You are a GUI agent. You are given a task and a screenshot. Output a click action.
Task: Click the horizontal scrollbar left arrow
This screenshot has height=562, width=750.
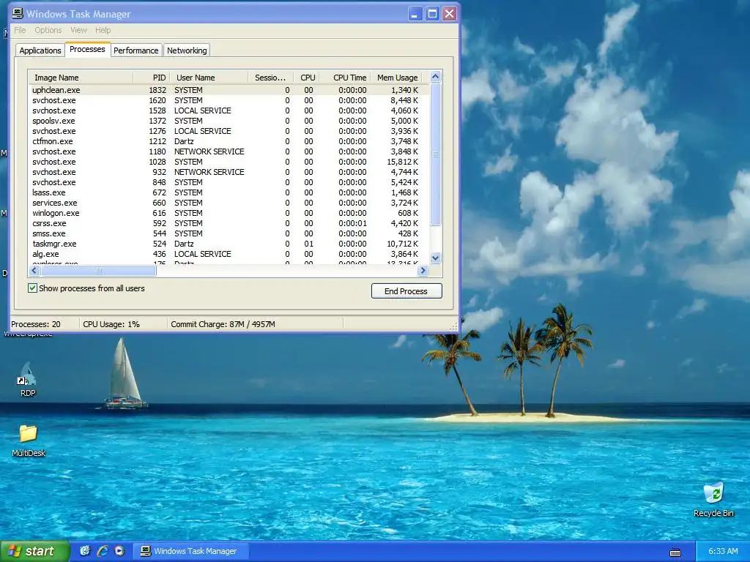(34, 271)
